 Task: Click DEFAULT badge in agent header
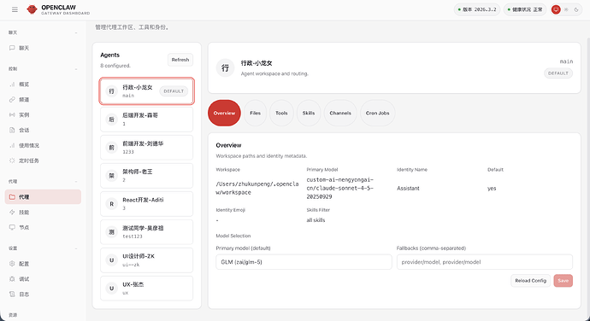click(x=558, y=73)
